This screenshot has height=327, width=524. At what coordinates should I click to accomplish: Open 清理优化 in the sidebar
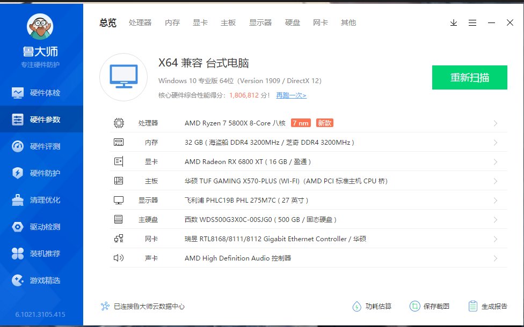41,200
